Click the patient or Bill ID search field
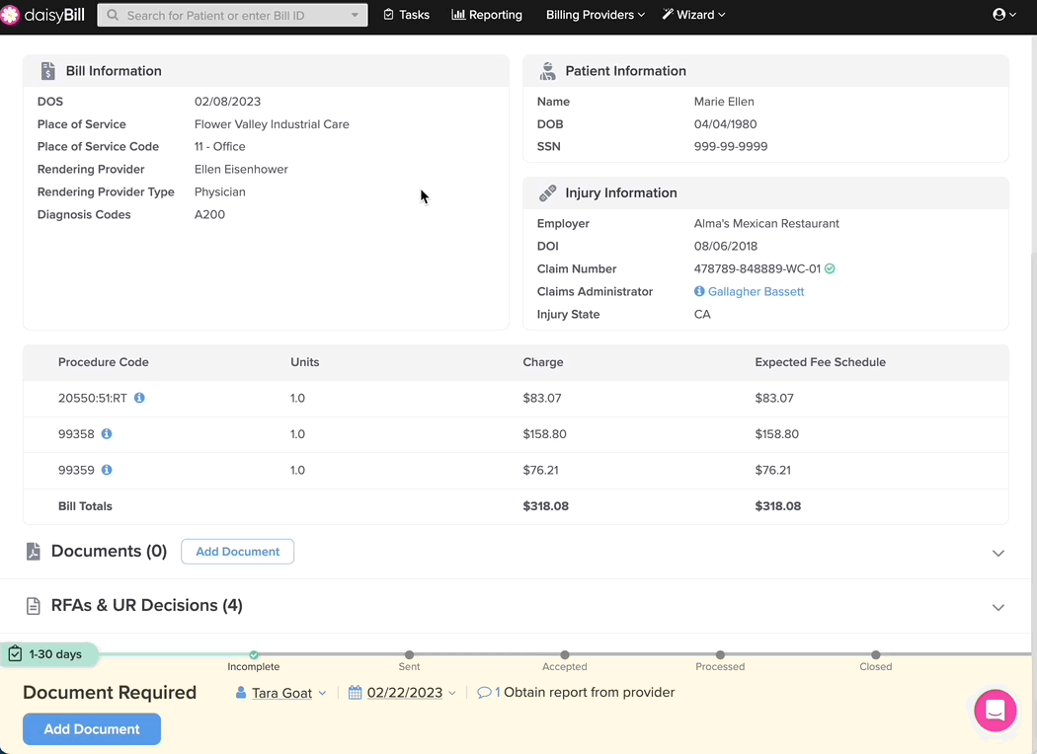This screenshot has height=754, width=1037. [x=233, y=15]
